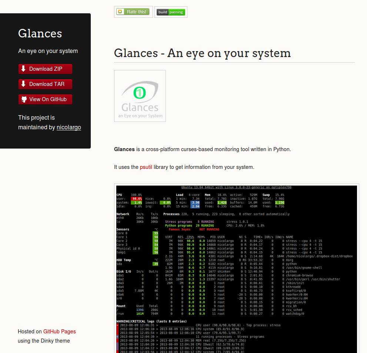Open the GitHub Pages link
Image resolution: width=367 pixels, height=353 pixels.
(x=60, y=332)
